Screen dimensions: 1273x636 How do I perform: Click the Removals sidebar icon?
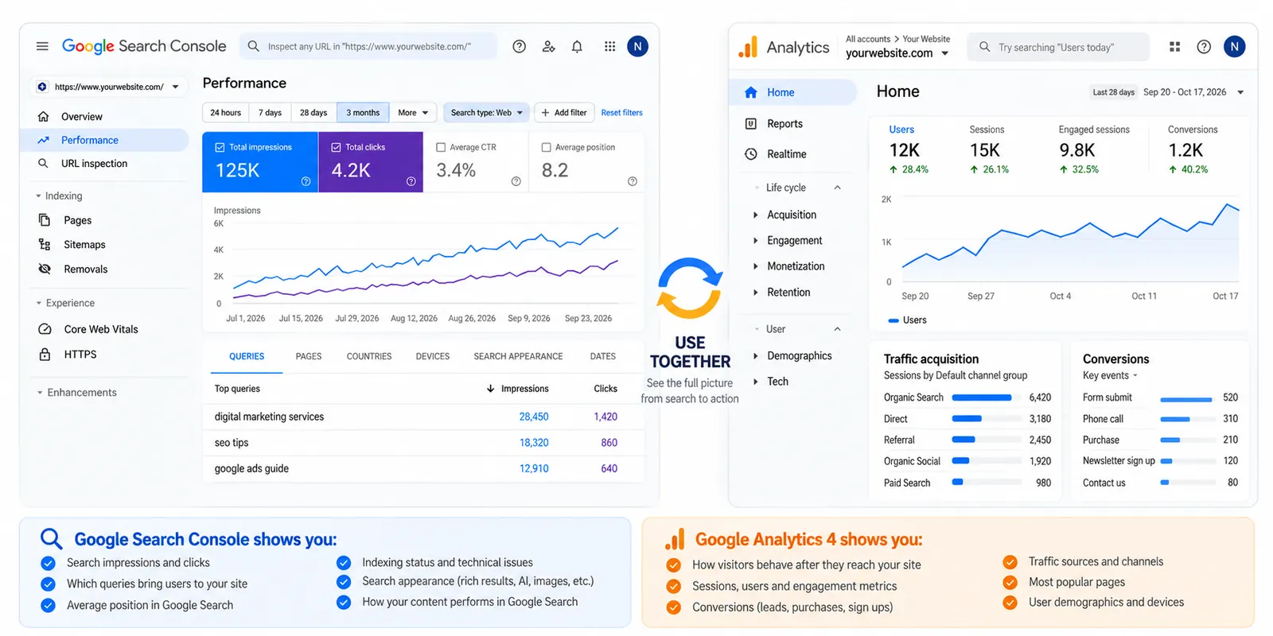tap(45, 269)
